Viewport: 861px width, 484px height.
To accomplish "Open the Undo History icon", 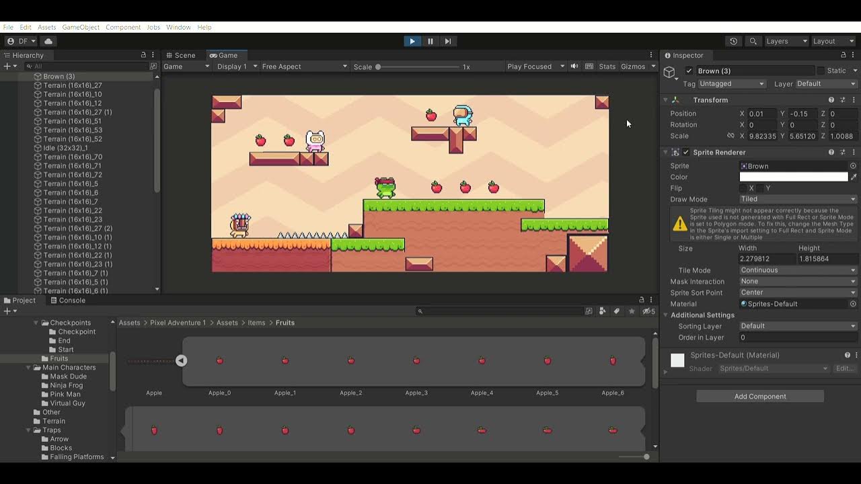I will click(733, 41).
